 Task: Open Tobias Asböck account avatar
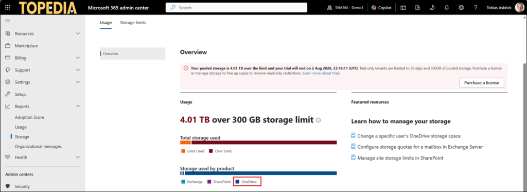coord(519,8)
